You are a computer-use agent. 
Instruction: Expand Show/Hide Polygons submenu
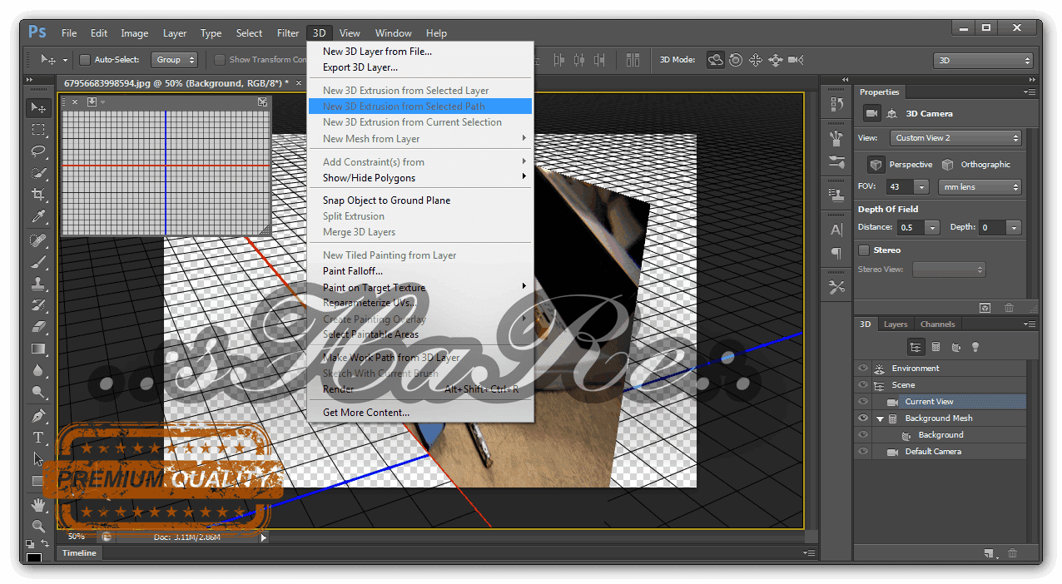point(420,178)
